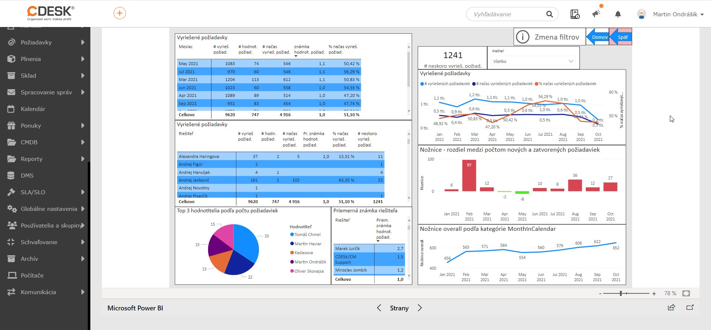This screenshot has height=330, width=711.
Task: Click the search magnifier icon
Action: click(x=550, y=14)
